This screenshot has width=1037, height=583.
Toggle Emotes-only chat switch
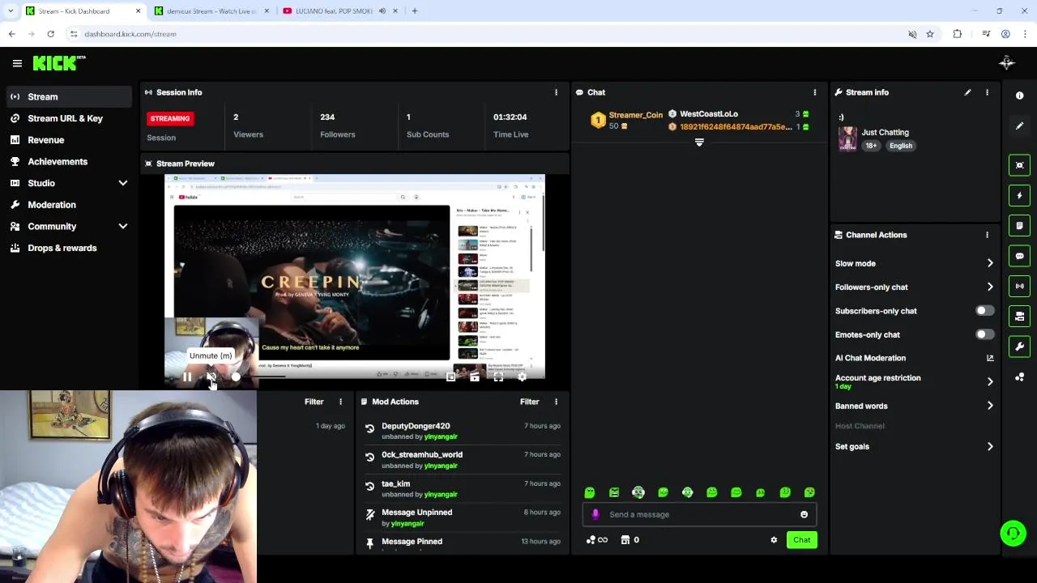click(984, 334)
